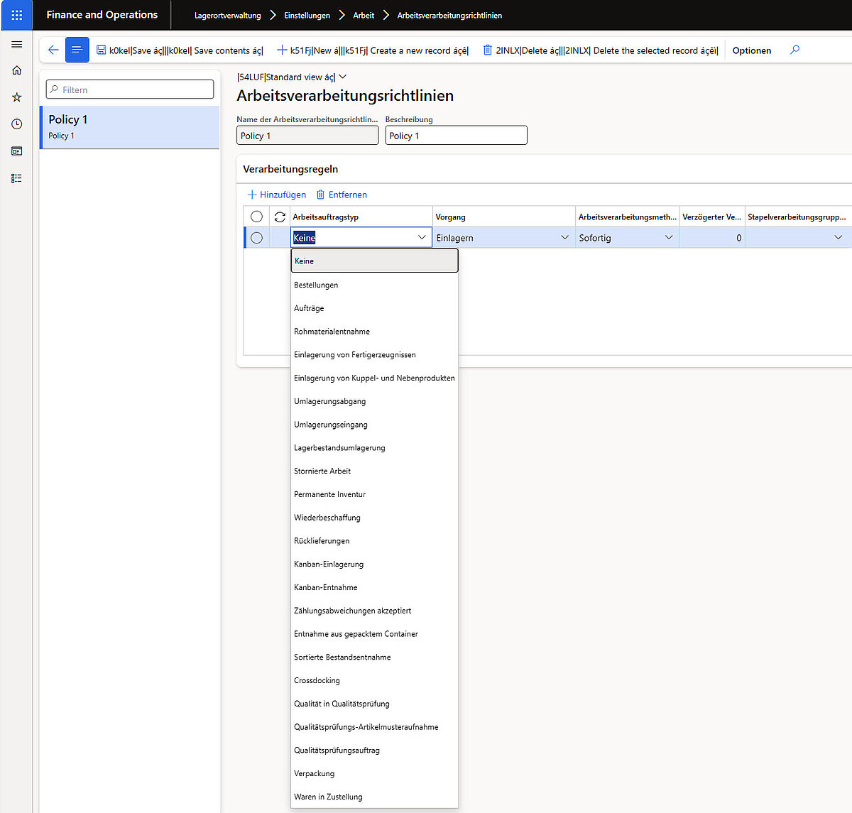Click the Entfernen button

coord(342,195)
